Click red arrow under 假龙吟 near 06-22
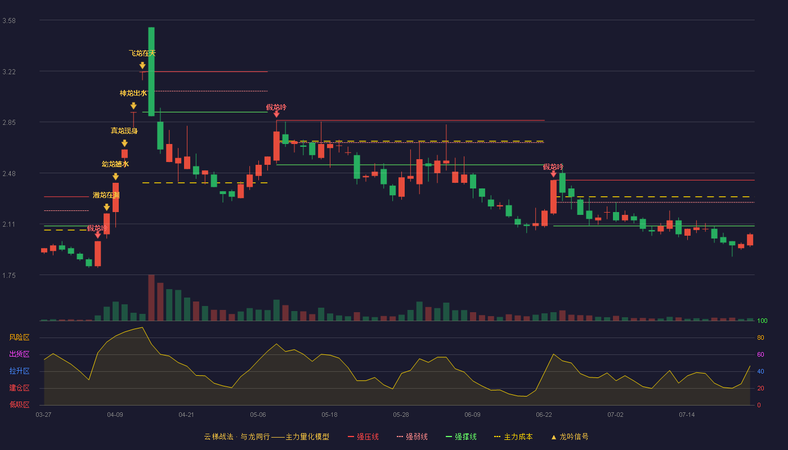 click(x=553, y=174)
